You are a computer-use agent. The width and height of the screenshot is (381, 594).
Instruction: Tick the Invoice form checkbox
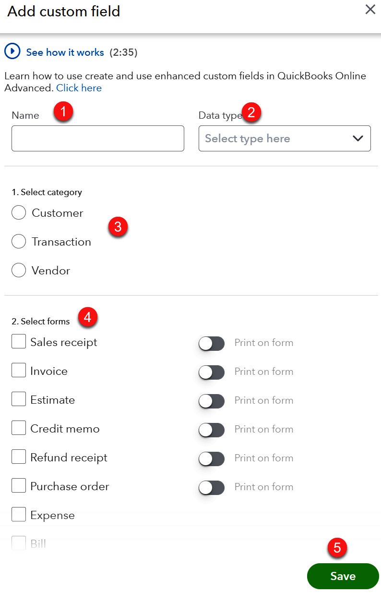coord(19,371)
